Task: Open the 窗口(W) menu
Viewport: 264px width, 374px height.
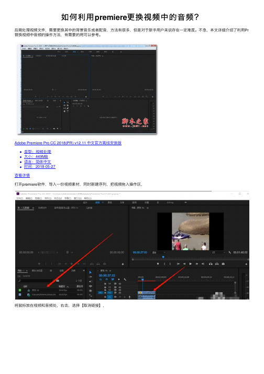Action: coord(78,198)
